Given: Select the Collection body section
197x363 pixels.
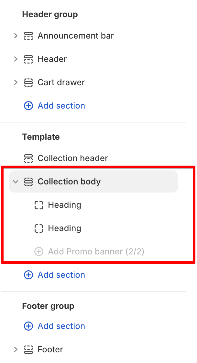Looking at the screenshot, I should click(69, 181).
